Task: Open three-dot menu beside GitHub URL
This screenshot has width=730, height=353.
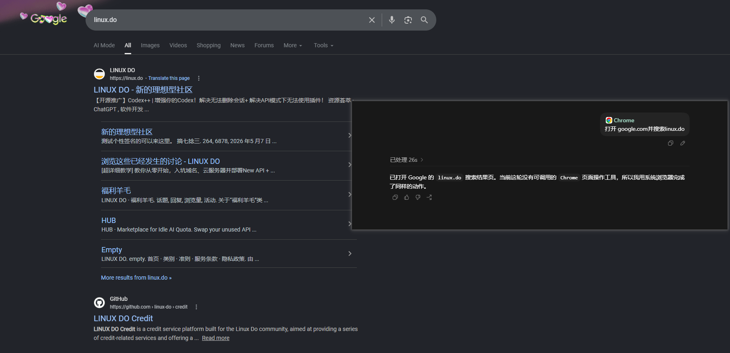Action: point(196,307)
